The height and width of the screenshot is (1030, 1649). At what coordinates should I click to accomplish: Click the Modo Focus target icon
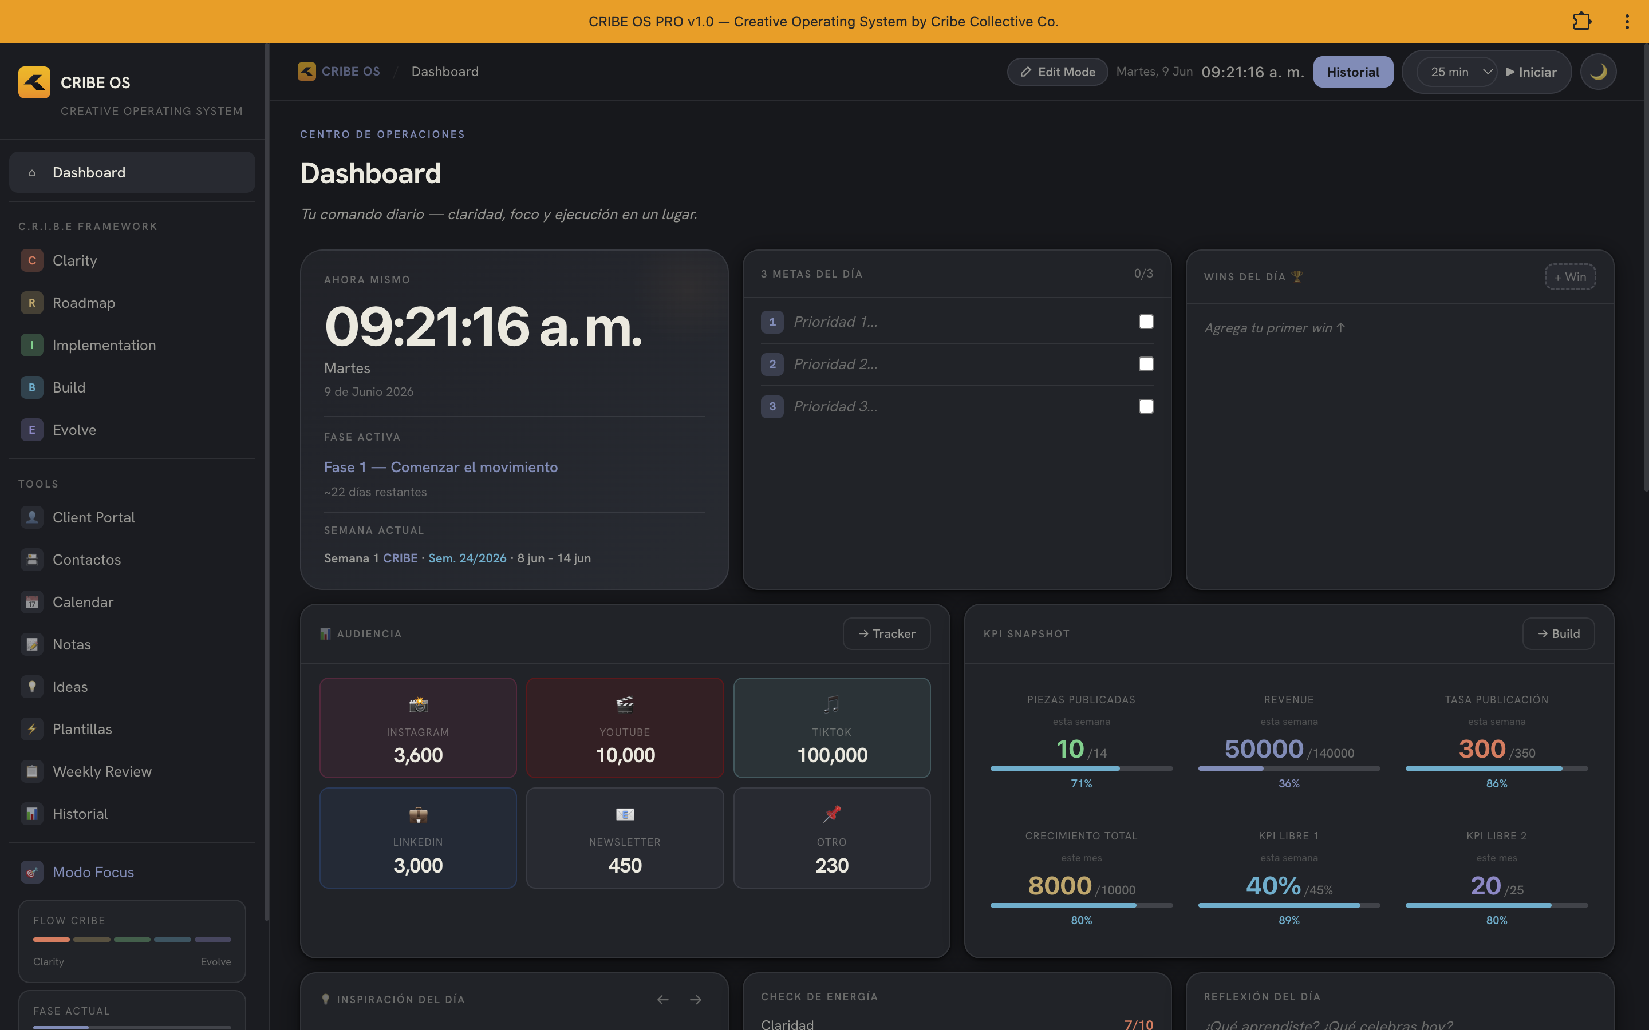click(x=31, y=872)
